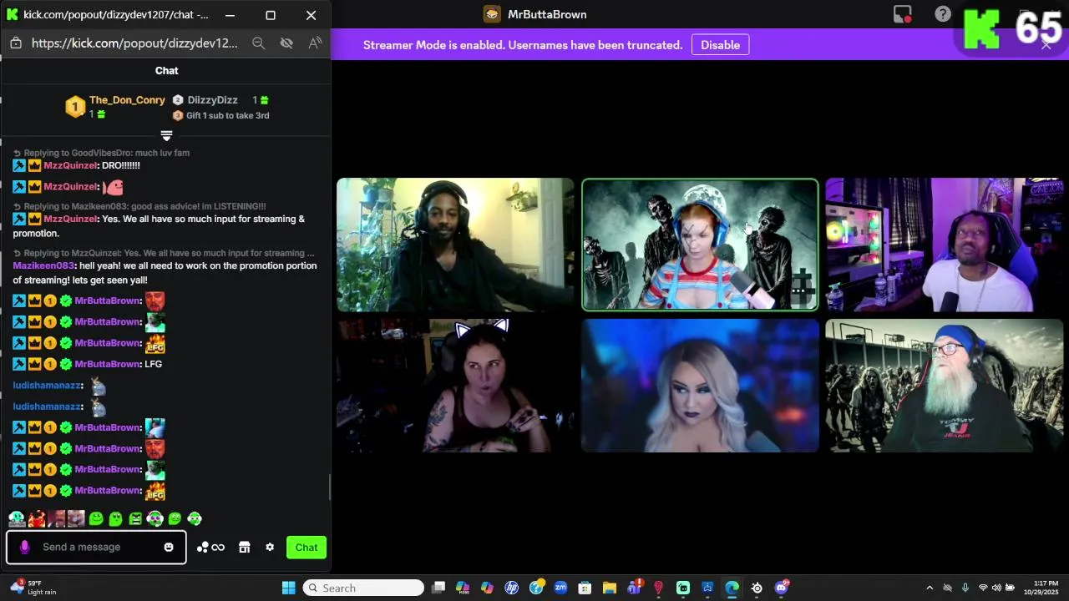Open File Explorer from the taskbar

pyautogui.click(x=610, y=588)
